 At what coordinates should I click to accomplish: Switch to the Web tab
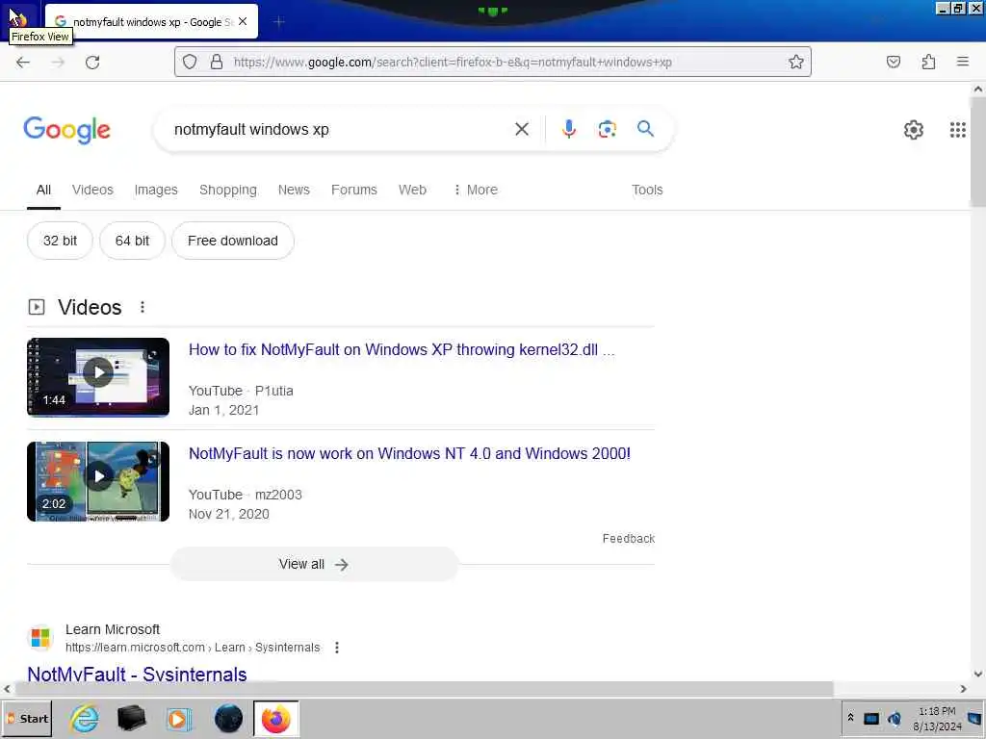(x=412, y=190)
